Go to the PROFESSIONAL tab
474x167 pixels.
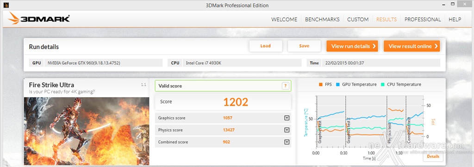423,19
